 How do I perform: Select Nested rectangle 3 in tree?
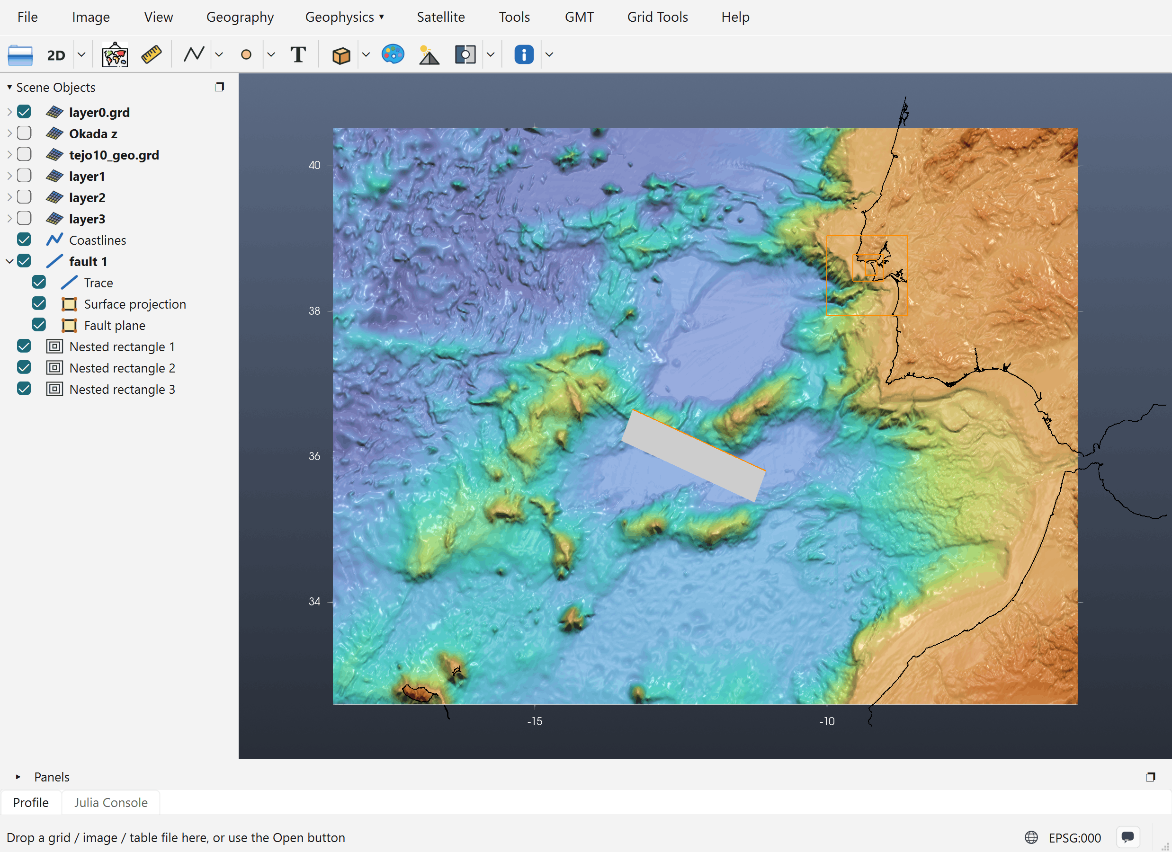(122, 389)
